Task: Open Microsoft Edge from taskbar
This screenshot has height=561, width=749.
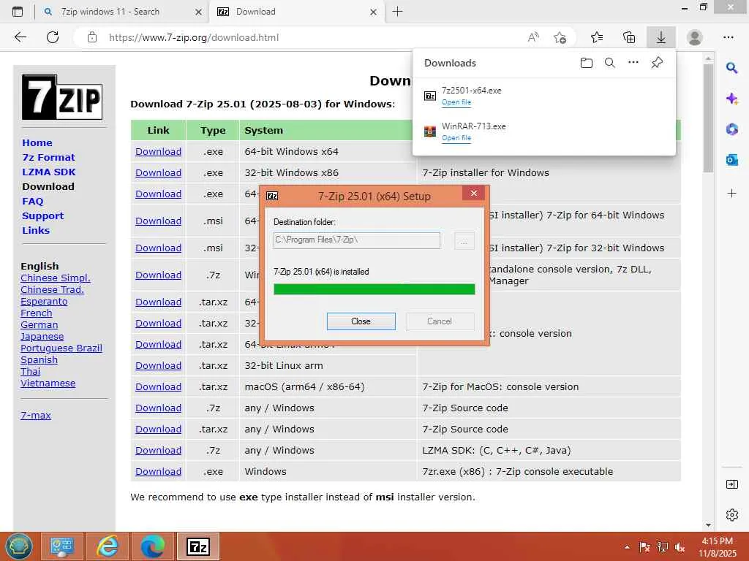Action: coord(152,546)
